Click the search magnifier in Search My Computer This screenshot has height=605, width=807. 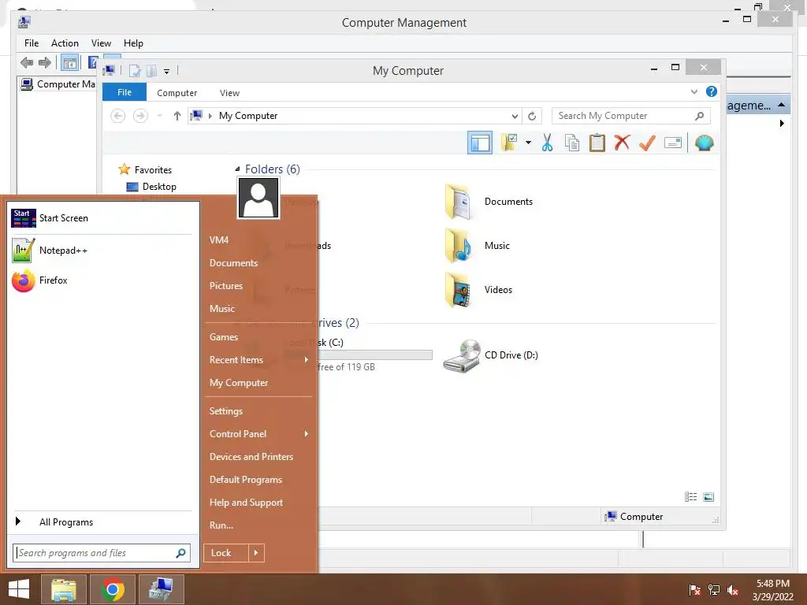(x=699, y=116)
